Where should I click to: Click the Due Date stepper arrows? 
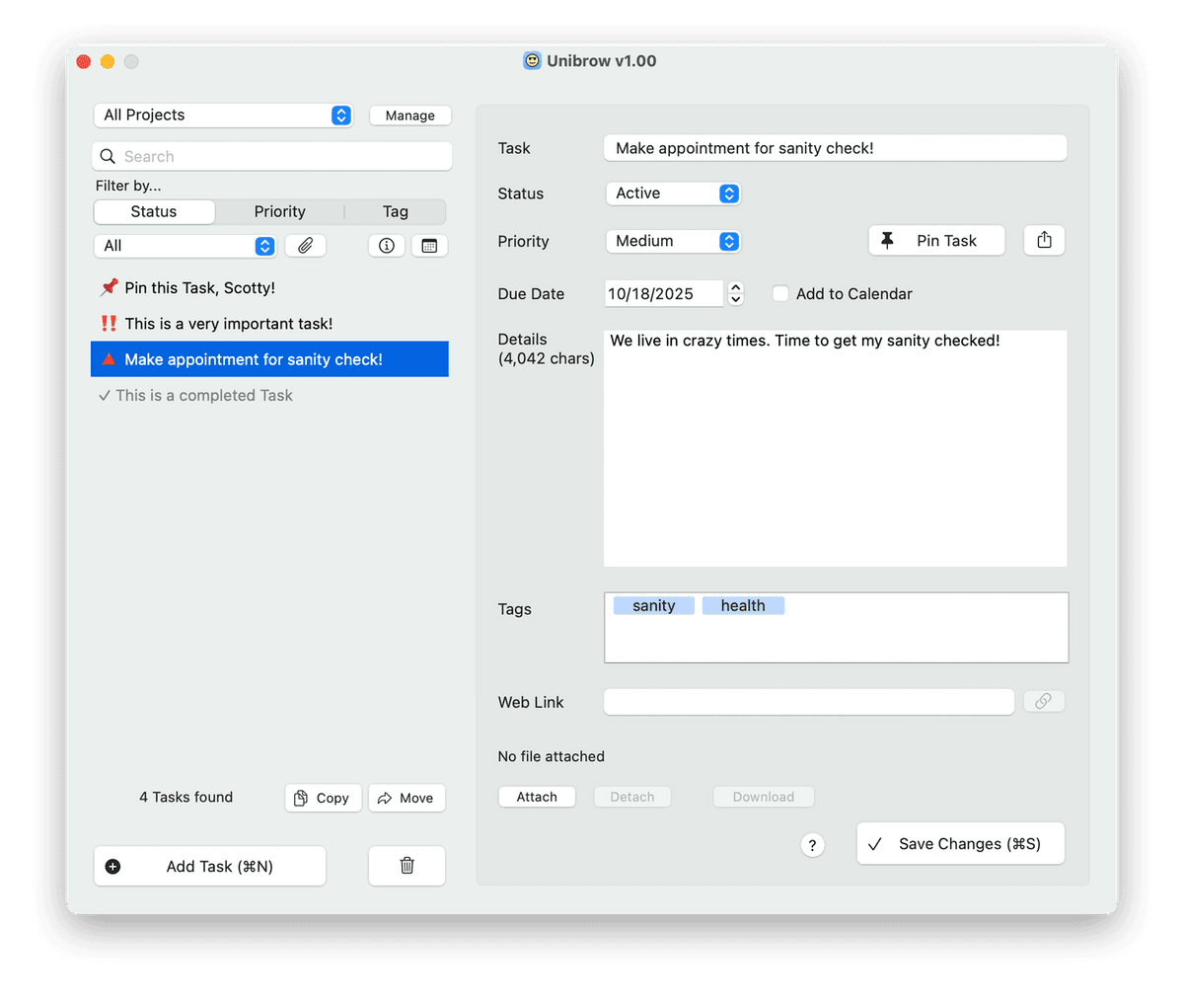pos(736,293)
